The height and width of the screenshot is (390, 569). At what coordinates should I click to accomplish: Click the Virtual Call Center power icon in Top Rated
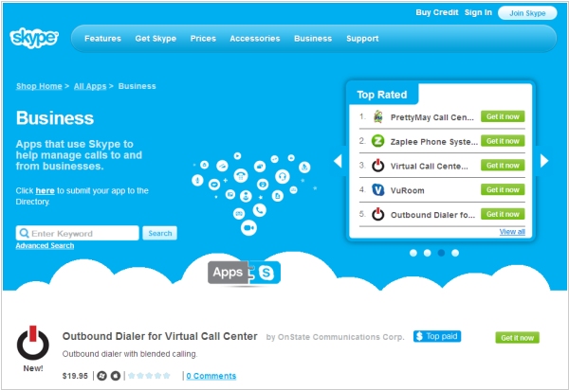pos(377,165)
